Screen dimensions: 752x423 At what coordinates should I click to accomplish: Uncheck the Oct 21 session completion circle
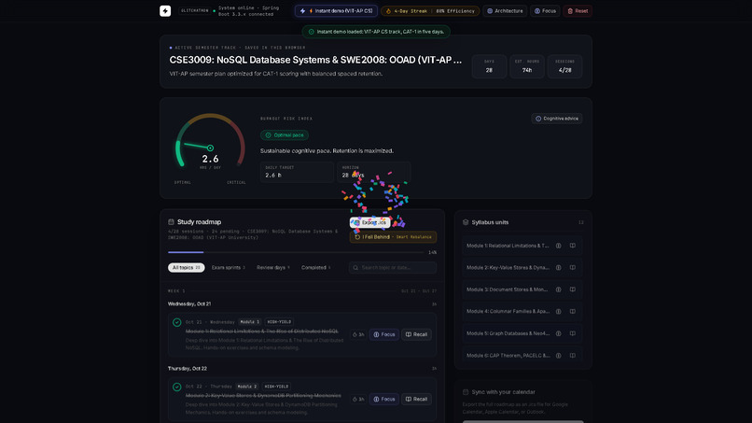tap(177, 322)
